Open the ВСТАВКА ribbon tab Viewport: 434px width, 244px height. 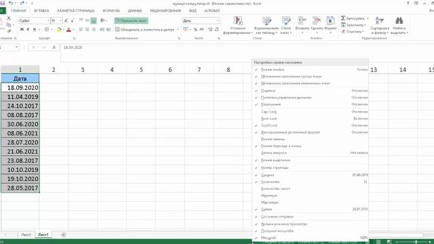41,11
